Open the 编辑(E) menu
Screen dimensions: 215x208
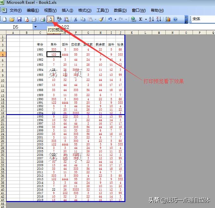pos(33,10)
